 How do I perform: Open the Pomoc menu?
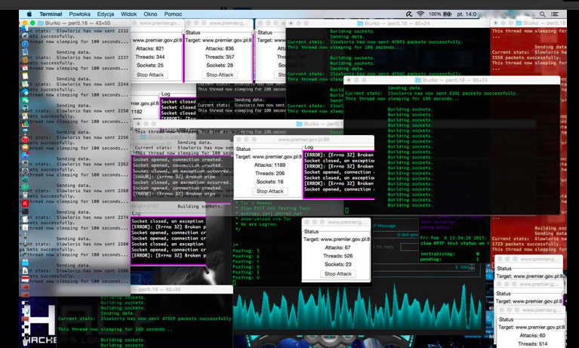tap(173, 14)
